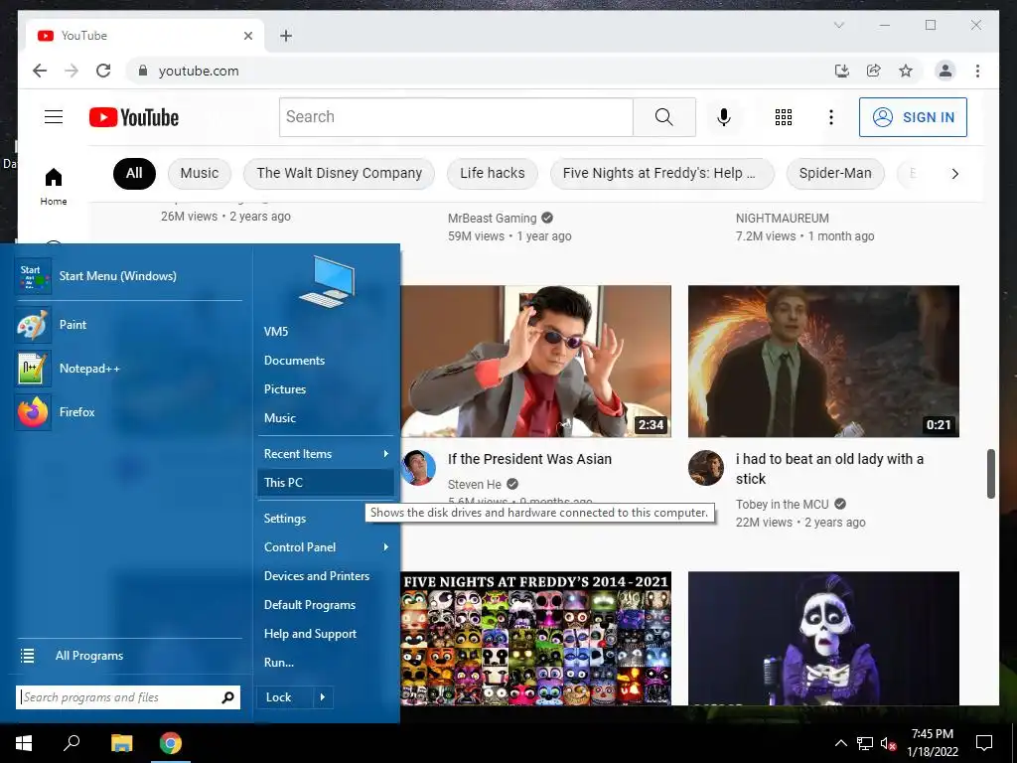Viewport: 1017px width, 763px height.
Task: Select The Walt Disney Company chip
Action: pyautogui.click(x=340, y=173)
